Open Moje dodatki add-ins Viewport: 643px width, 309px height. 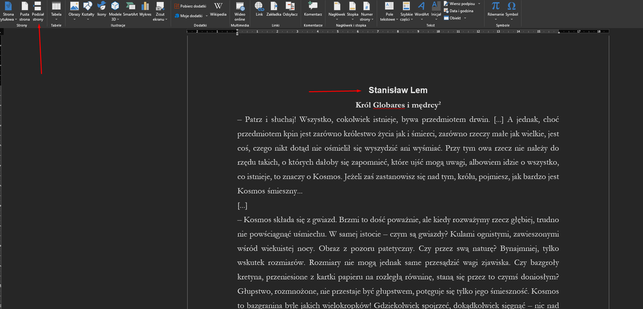(189, 15)
